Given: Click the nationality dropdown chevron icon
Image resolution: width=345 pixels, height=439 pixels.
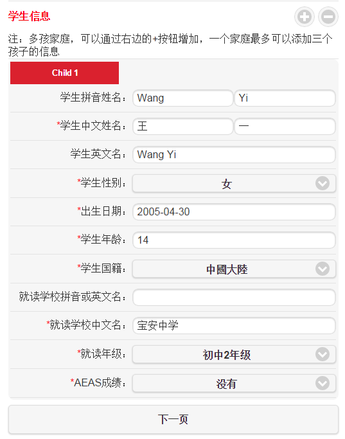Looking at the screenshot, I should coord(323,269).
